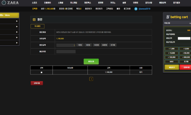
Task: Click the play-square icon next to 환전 title
Action: (x=34, y=19)
